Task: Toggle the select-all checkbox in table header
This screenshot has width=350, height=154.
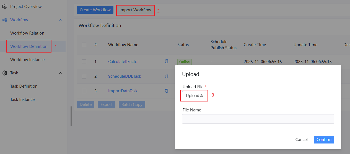Action: (x=84, y=45)
